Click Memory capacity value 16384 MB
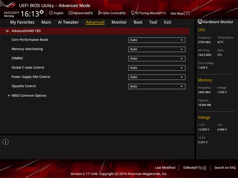Viewport: 238px width, 178px height. (x=204, y=105)
